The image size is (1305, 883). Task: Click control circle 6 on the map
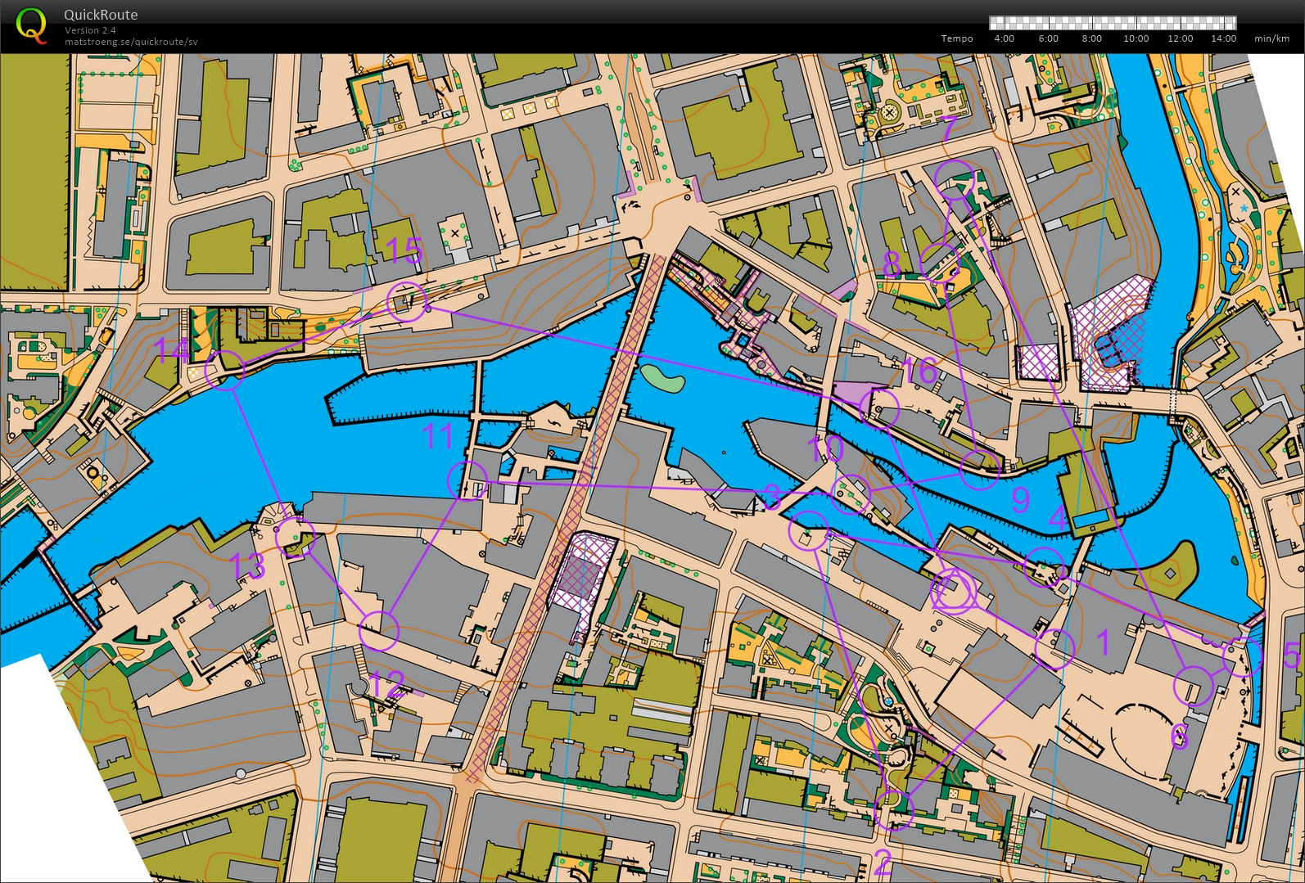coord(1194,686)
